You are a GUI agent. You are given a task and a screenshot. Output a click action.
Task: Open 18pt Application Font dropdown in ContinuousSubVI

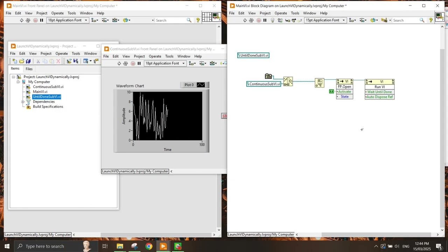[165, 63]
